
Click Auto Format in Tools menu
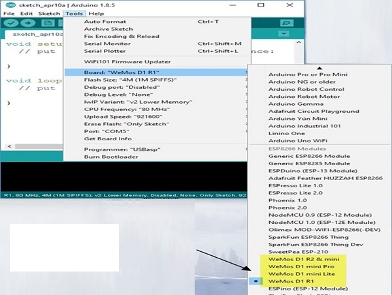pyautogui.click(x=101, y=22)
